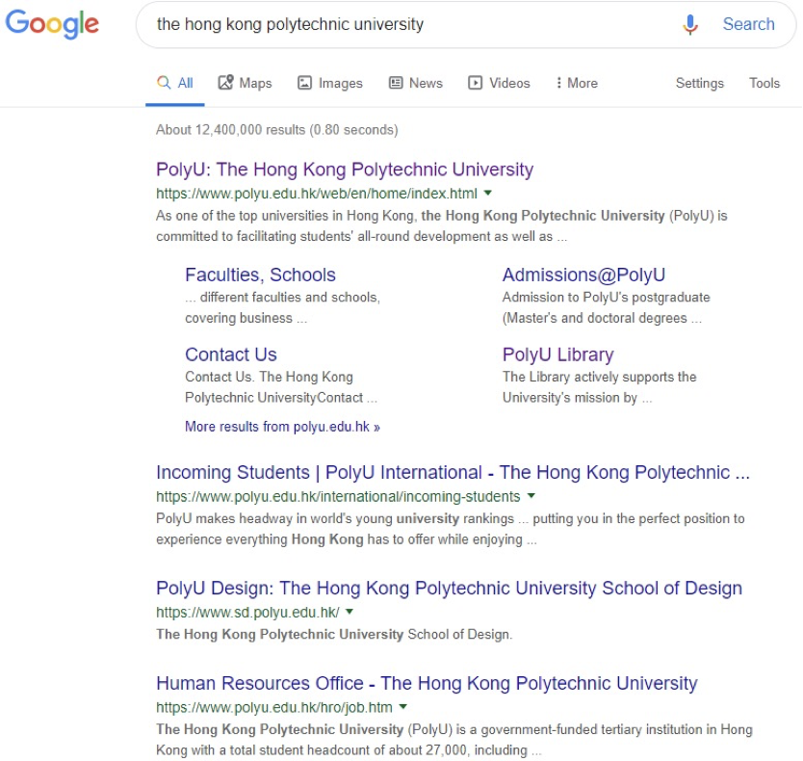This screenshot has width=803, height=761.
Task: Open search Tools
Action: [764, 83]
